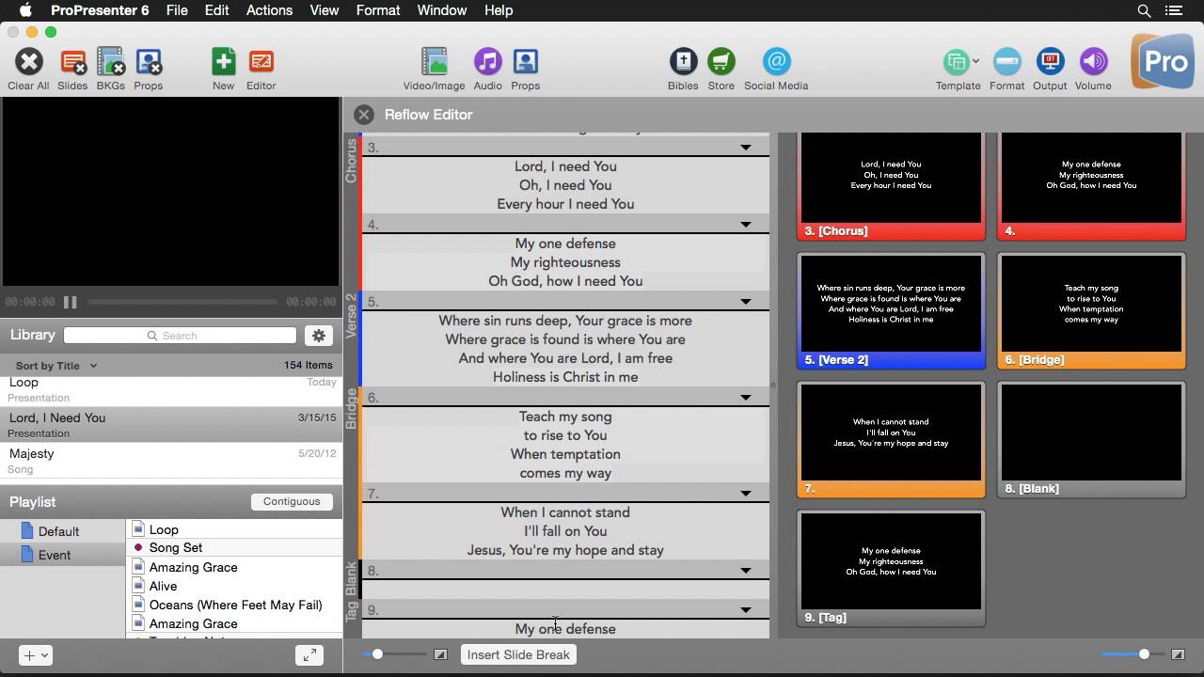
Task: Open the Social Media icon
Action: (x=776, y=62)
